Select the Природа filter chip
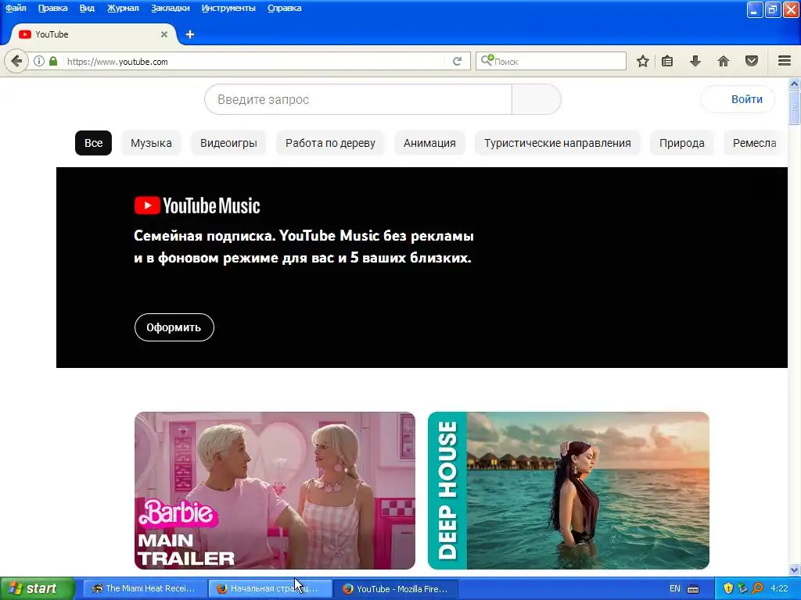Image resolution: width=801 pixels, height=600 pixels. (682, 143)
